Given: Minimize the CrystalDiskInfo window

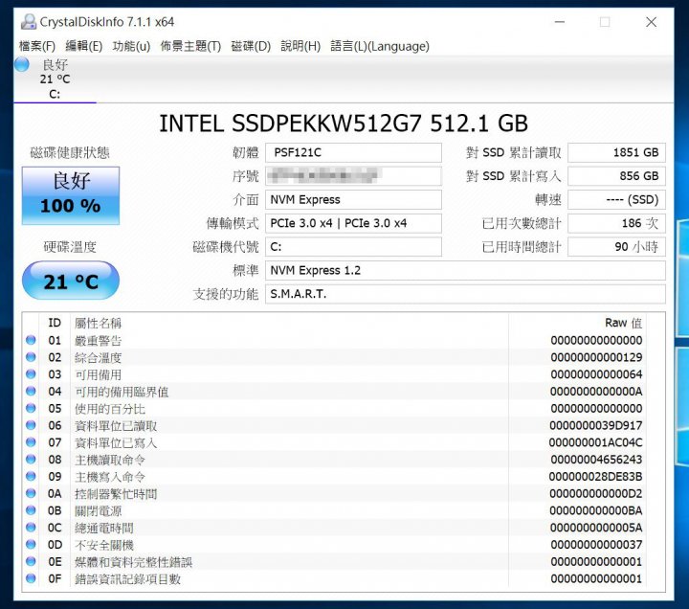Looking at the screenshot, I should [x=560, y=22].
